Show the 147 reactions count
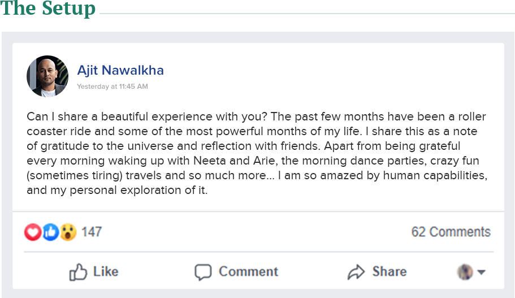The image size is (515, 298). [92, 232]
